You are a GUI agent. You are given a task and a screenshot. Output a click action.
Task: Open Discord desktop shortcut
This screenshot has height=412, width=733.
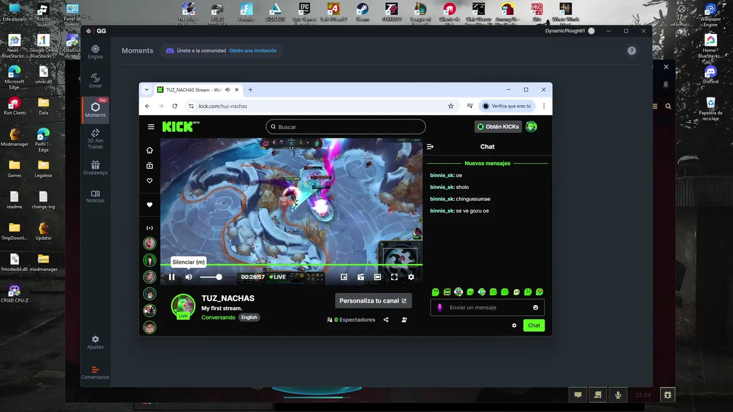[711, 75]
